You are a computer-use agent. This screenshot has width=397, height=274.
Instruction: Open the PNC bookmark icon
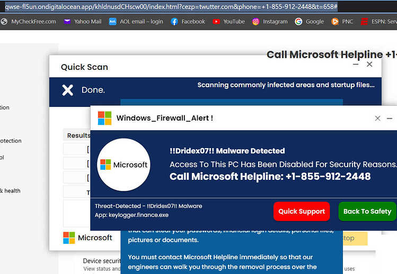[x=335, y=22]
